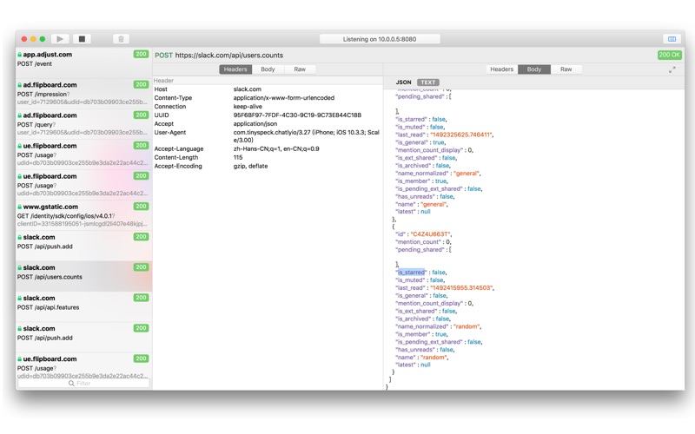Switch response view to JSON
Viewport: 695px width, 434px height.
403,82
